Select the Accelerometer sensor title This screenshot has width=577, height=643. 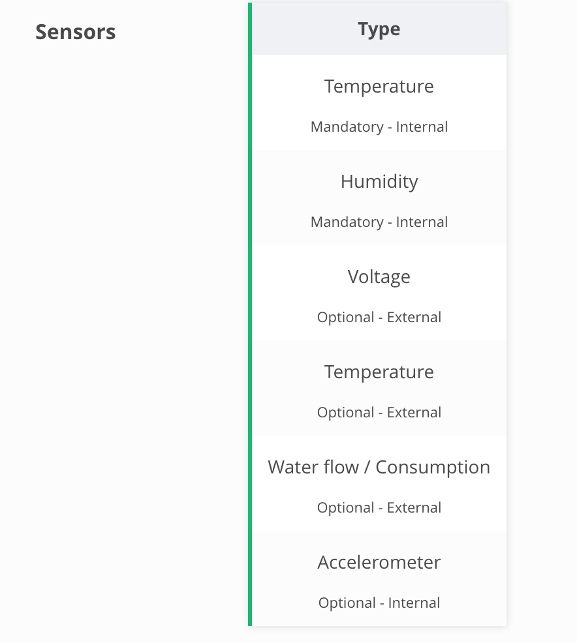(x=379, y=562)
